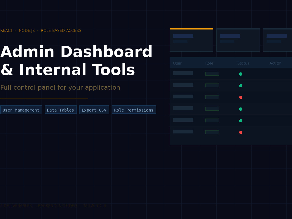Sort by the Status column header

point(244,63)
